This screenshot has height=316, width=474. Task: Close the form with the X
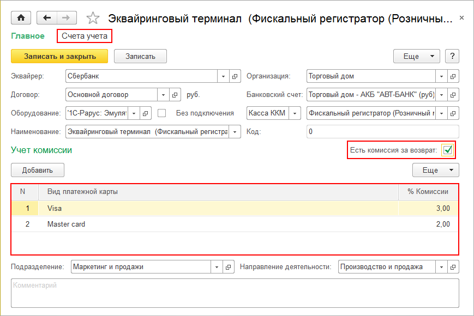461,18
